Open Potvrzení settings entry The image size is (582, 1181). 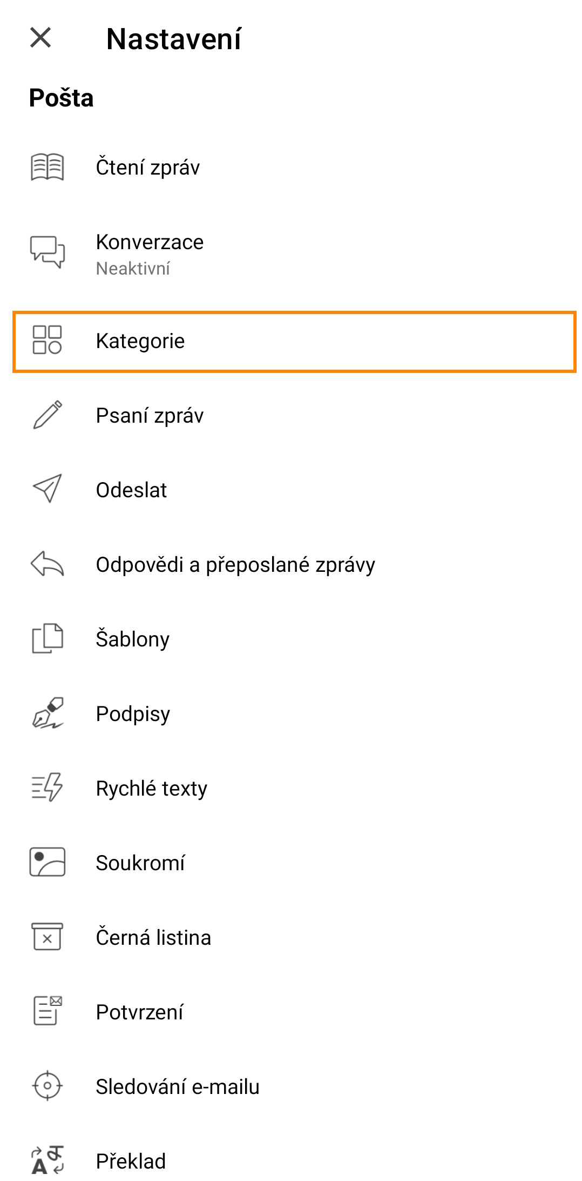coord(139,1012)
